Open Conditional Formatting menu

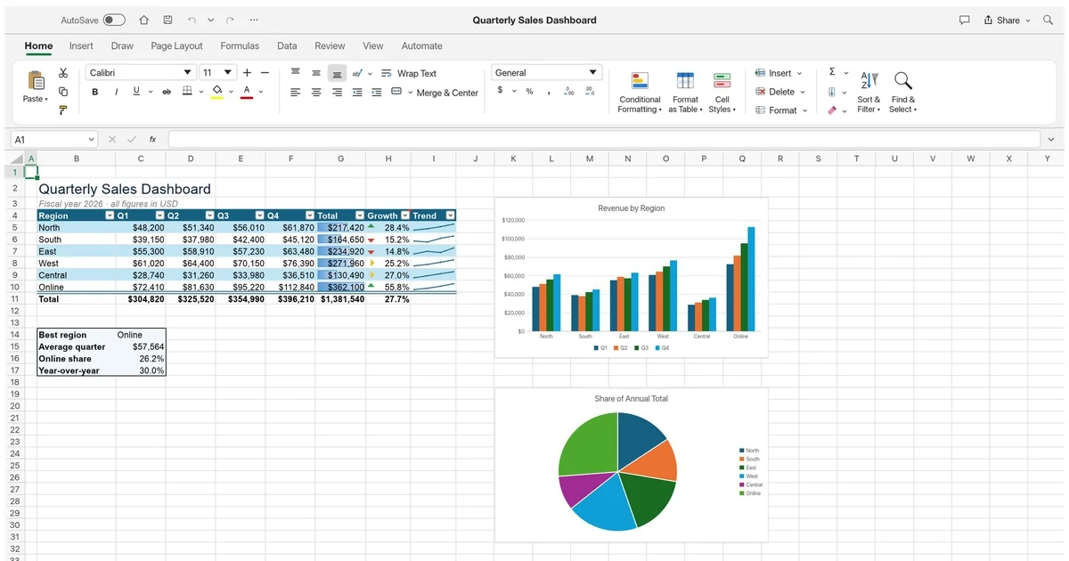pos(640,93)
